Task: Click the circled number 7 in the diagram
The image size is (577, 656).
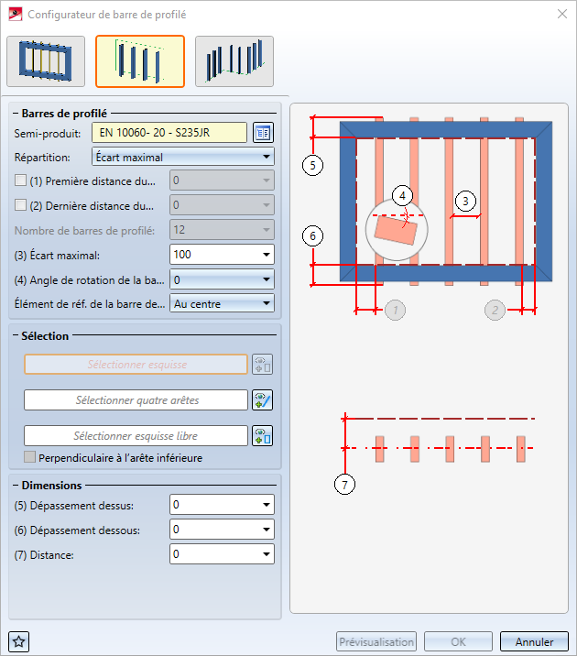Action: [x=344, y=485]
